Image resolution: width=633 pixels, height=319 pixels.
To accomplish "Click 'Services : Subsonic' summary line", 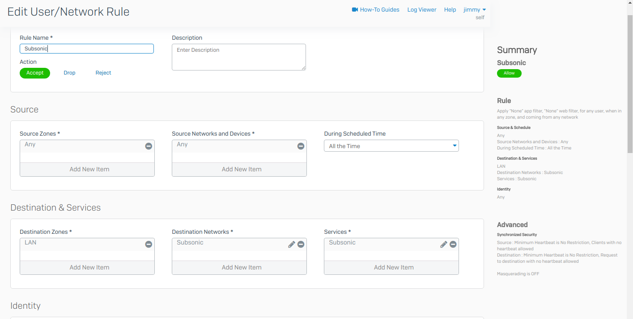I will 517,179.
